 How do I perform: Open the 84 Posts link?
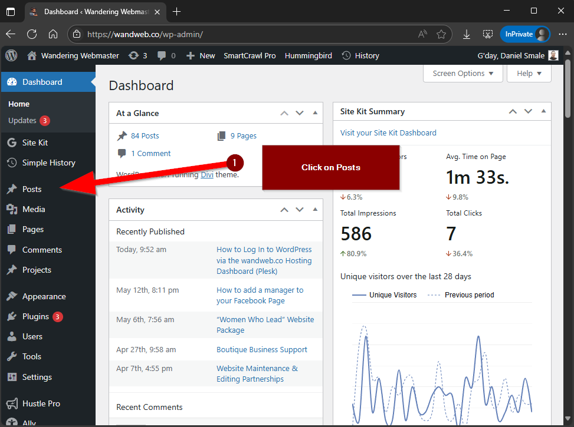[145, 135]
